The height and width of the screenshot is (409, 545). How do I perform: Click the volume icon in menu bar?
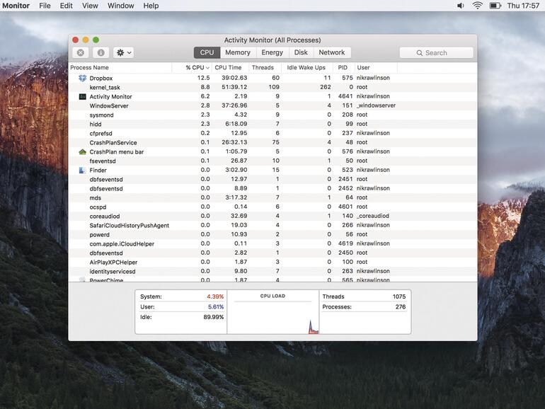[461, 6]
